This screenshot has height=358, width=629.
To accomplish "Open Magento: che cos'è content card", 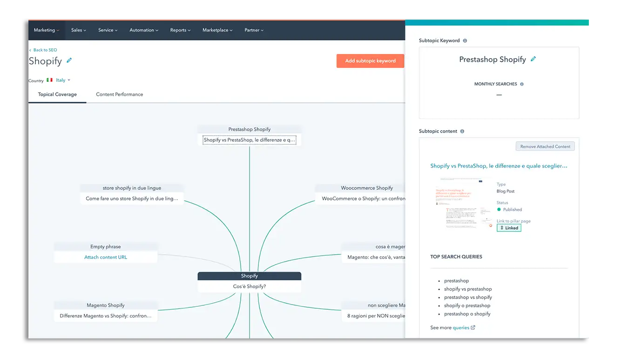I will pyautogui.click(x=373, y=257).
